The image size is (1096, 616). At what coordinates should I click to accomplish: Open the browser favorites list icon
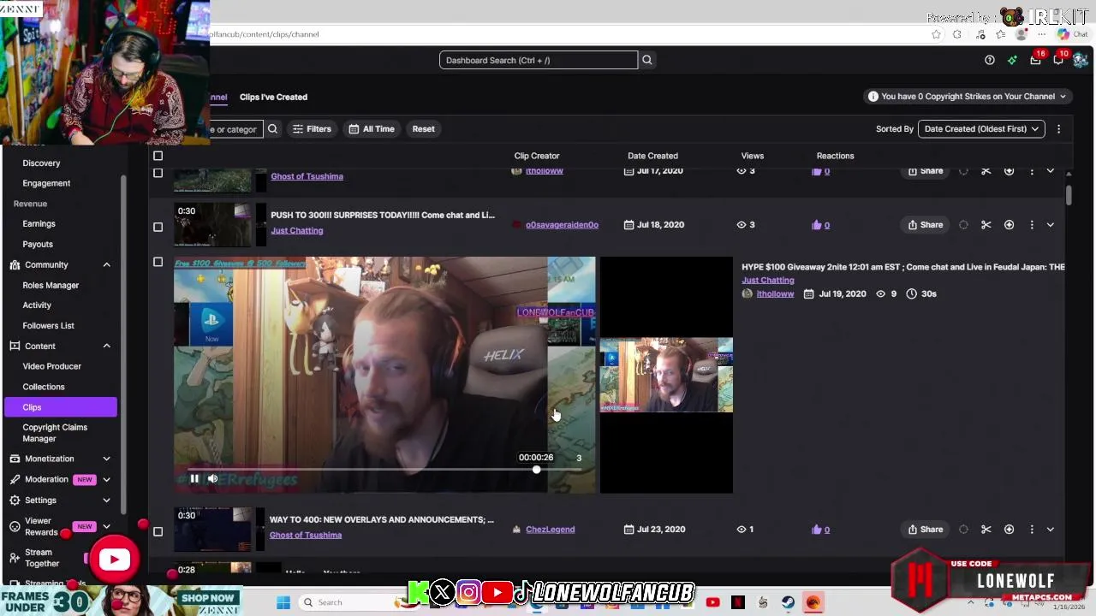[x=1000, y=34]
